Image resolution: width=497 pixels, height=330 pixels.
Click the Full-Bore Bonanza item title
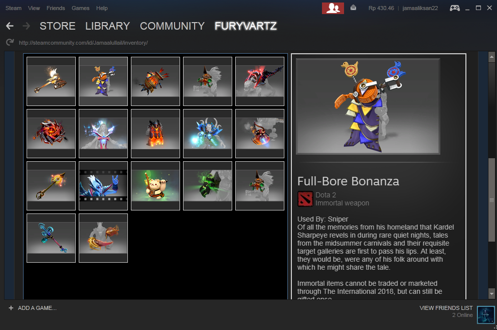[x=348, y=181]
